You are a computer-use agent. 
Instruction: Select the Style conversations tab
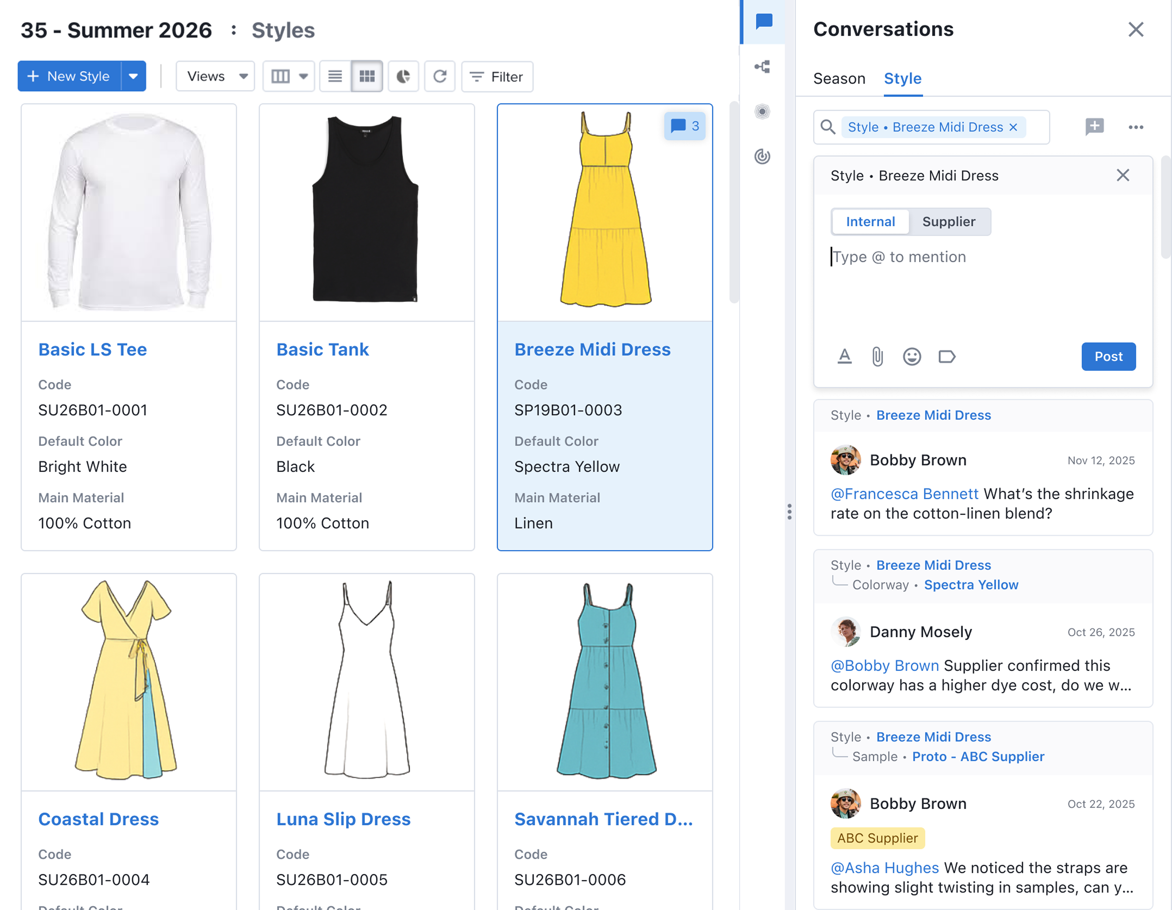pos(902,79)
